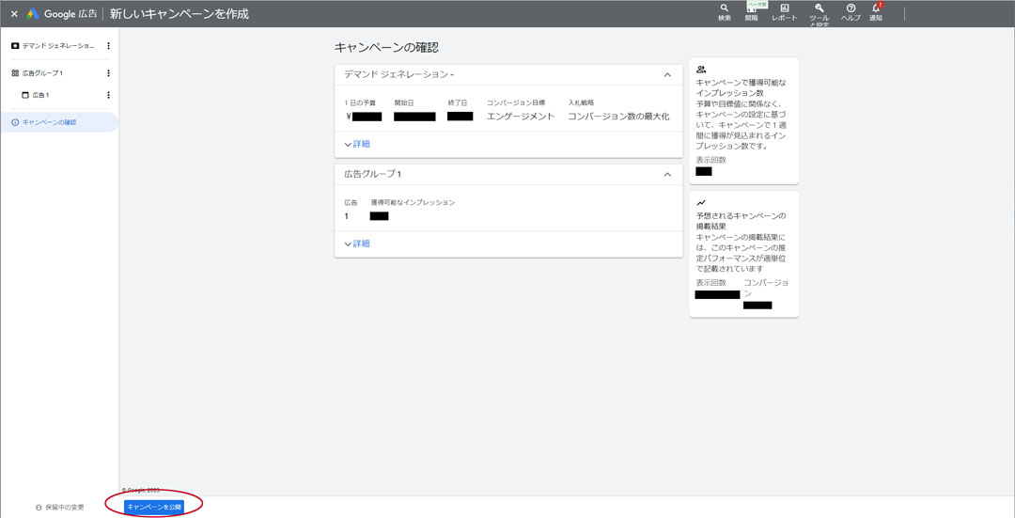
Task: Open the 検索 search icon
Action: [x=724, y=11]
